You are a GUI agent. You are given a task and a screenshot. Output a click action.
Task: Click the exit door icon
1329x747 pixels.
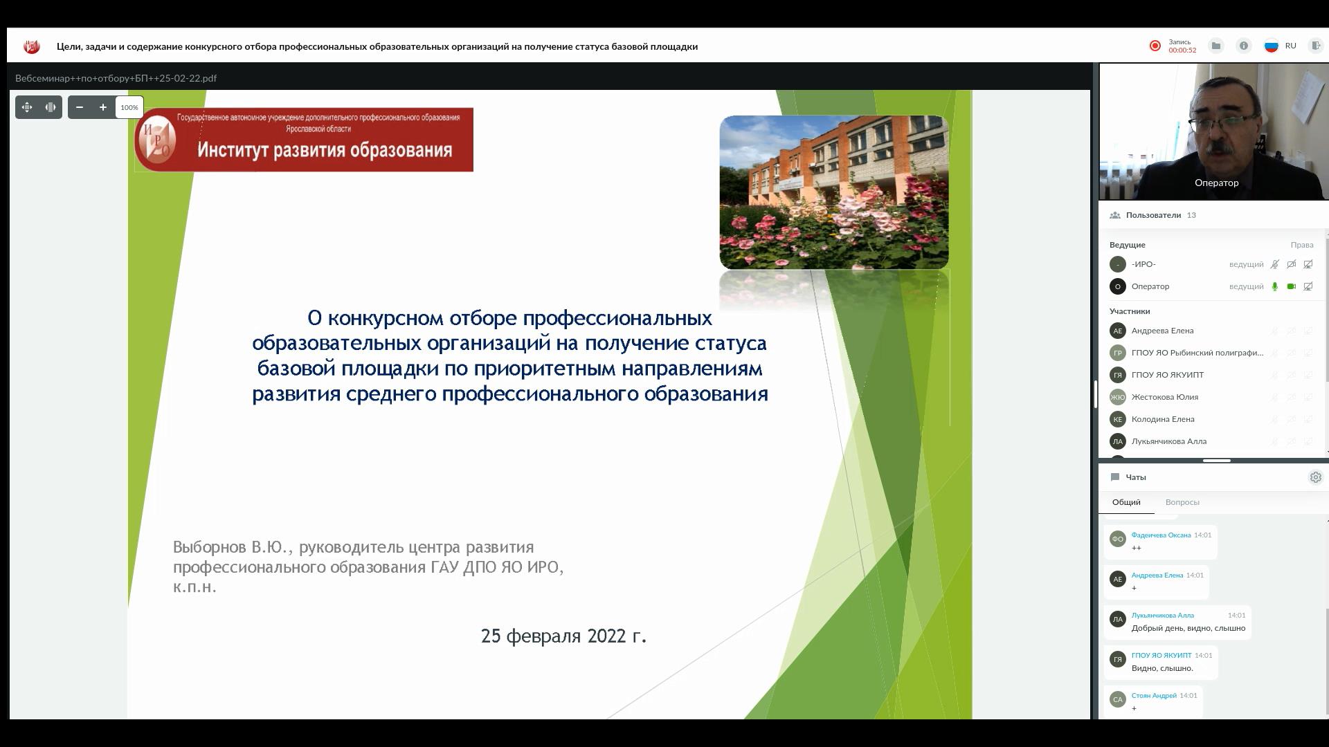pos(1315,46)
